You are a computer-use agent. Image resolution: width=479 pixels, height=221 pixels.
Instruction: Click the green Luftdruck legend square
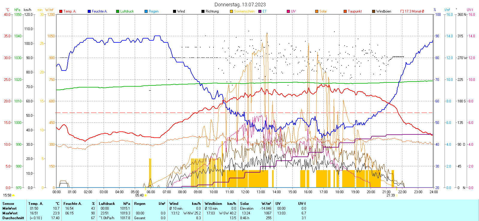[x=118, y=11]
